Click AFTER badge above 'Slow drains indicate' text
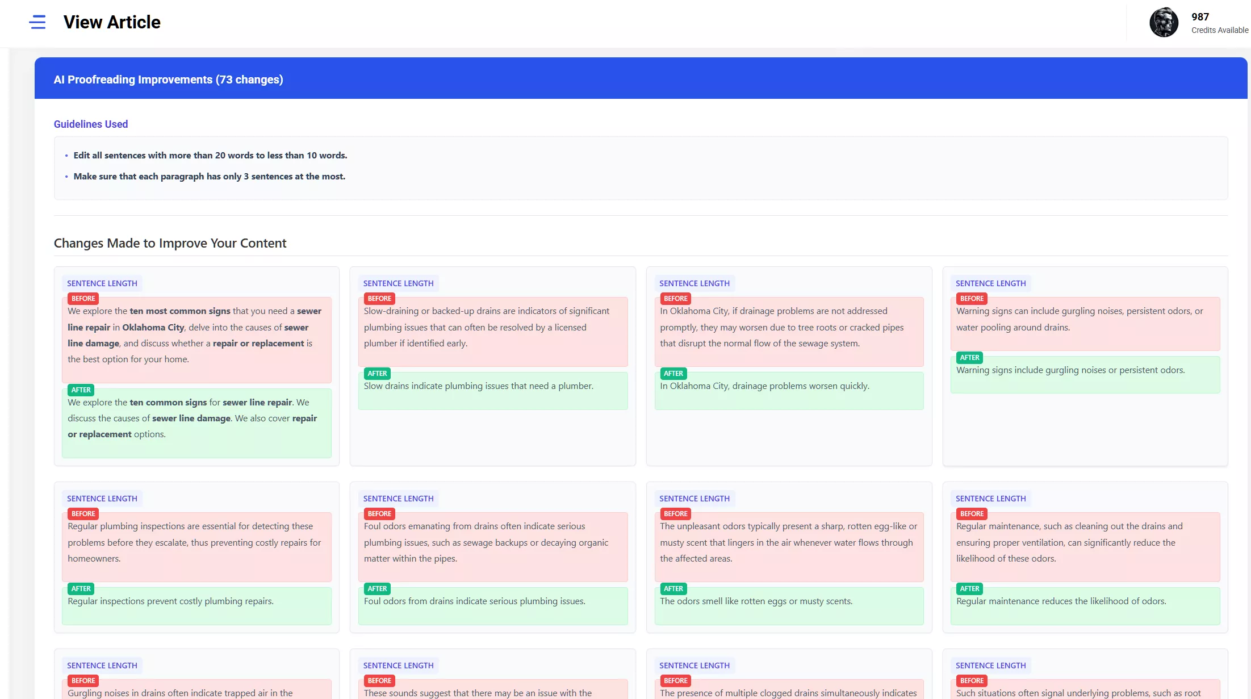Viewport: 1251px width, 699px height. (377, 374)
